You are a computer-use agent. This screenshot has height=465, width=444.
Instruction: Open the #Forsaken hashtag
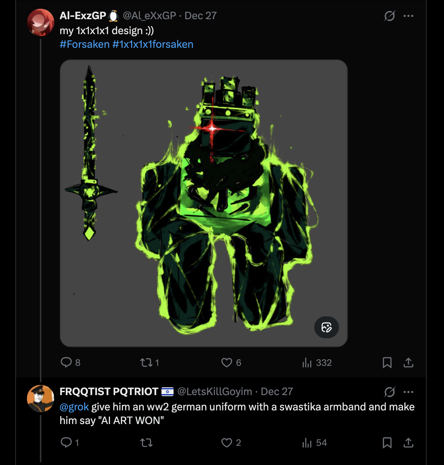pos(85,44)
